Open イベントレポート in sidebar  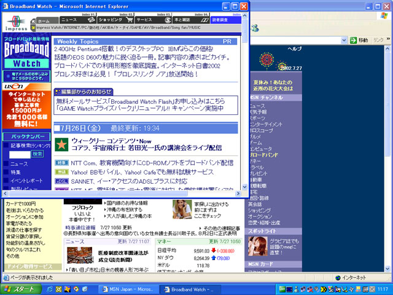pos(26,181)
